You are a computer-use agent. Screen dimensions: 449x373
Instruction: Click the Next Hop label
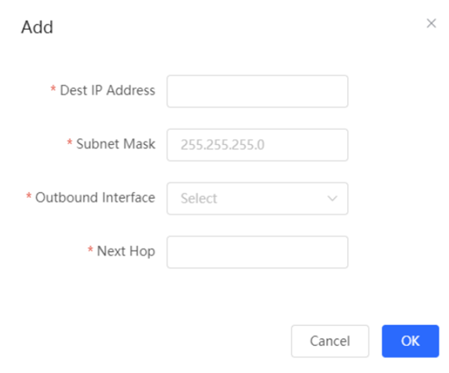[x=126, y=252]
